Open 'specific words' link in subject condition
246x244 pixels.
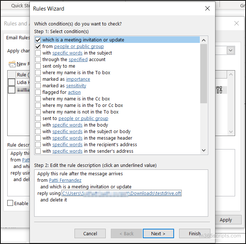pyautogui.click(x=67, y=53)
